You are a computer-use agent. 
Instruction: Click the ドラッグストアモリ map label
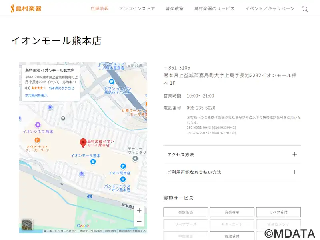click(111, 66)
